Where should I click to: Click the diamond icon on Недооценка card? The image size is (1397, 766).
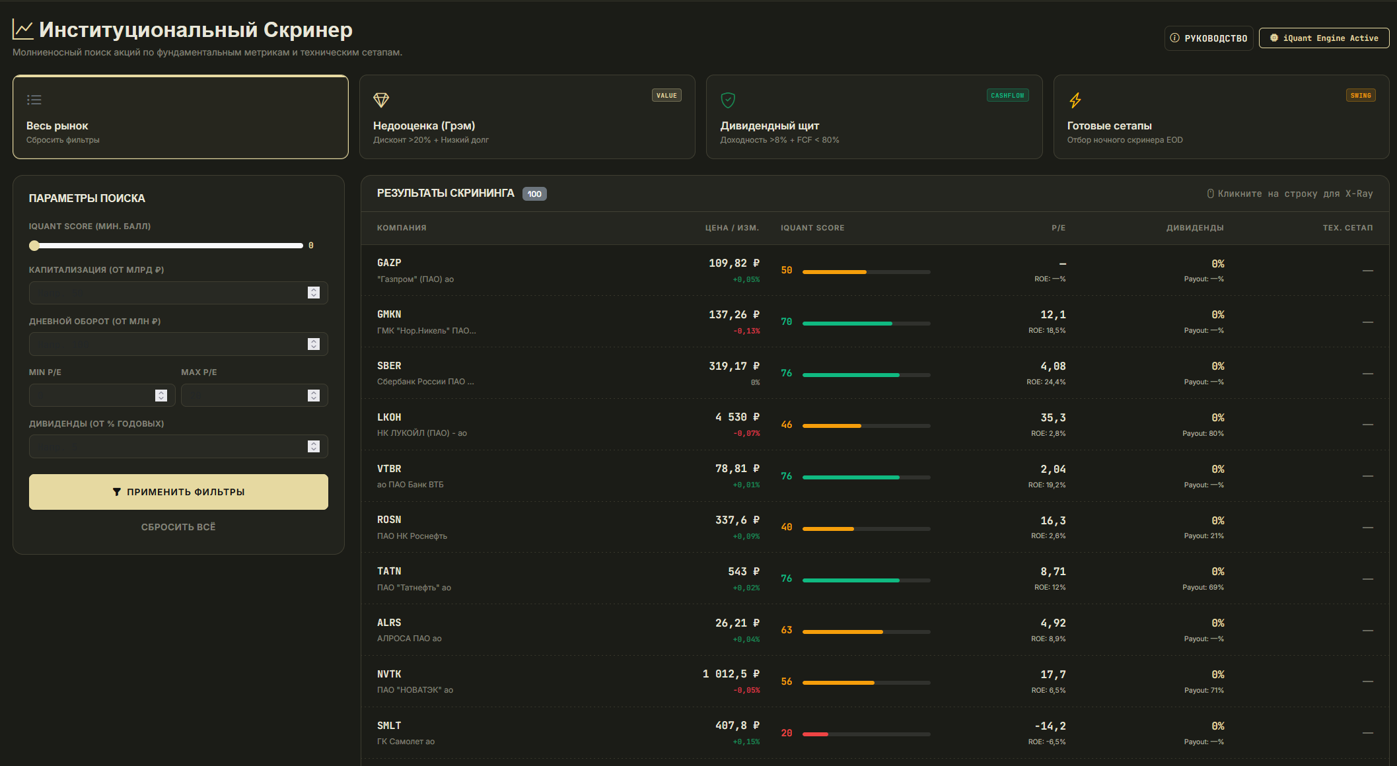coord(381,100)
